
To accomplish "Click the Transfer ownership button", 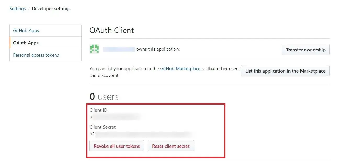I will pyautogui.click(x=305, y=49).
